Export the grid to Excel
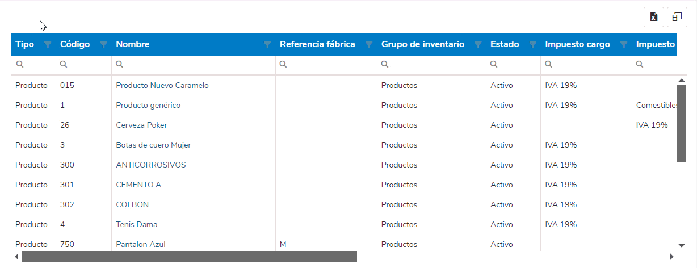Screen dimensions: 697x268 click(x=654, y=17)
